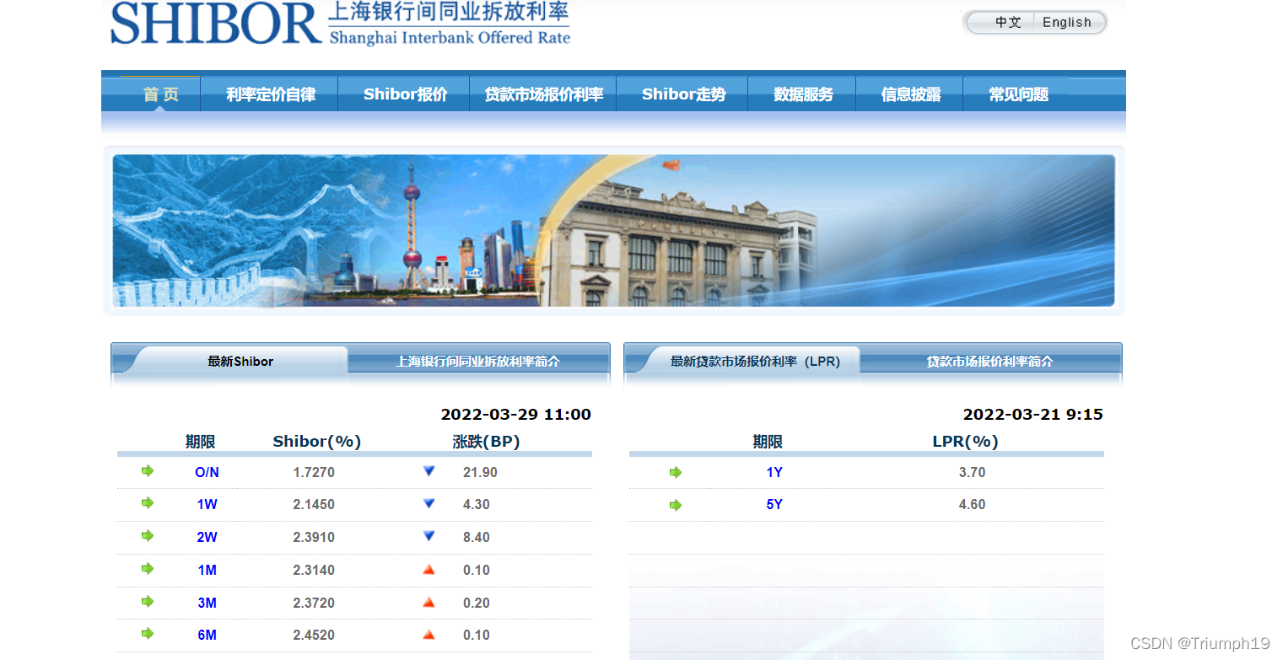Select the 上海银行间同业拆放利率简介 tab

point(478,361)
